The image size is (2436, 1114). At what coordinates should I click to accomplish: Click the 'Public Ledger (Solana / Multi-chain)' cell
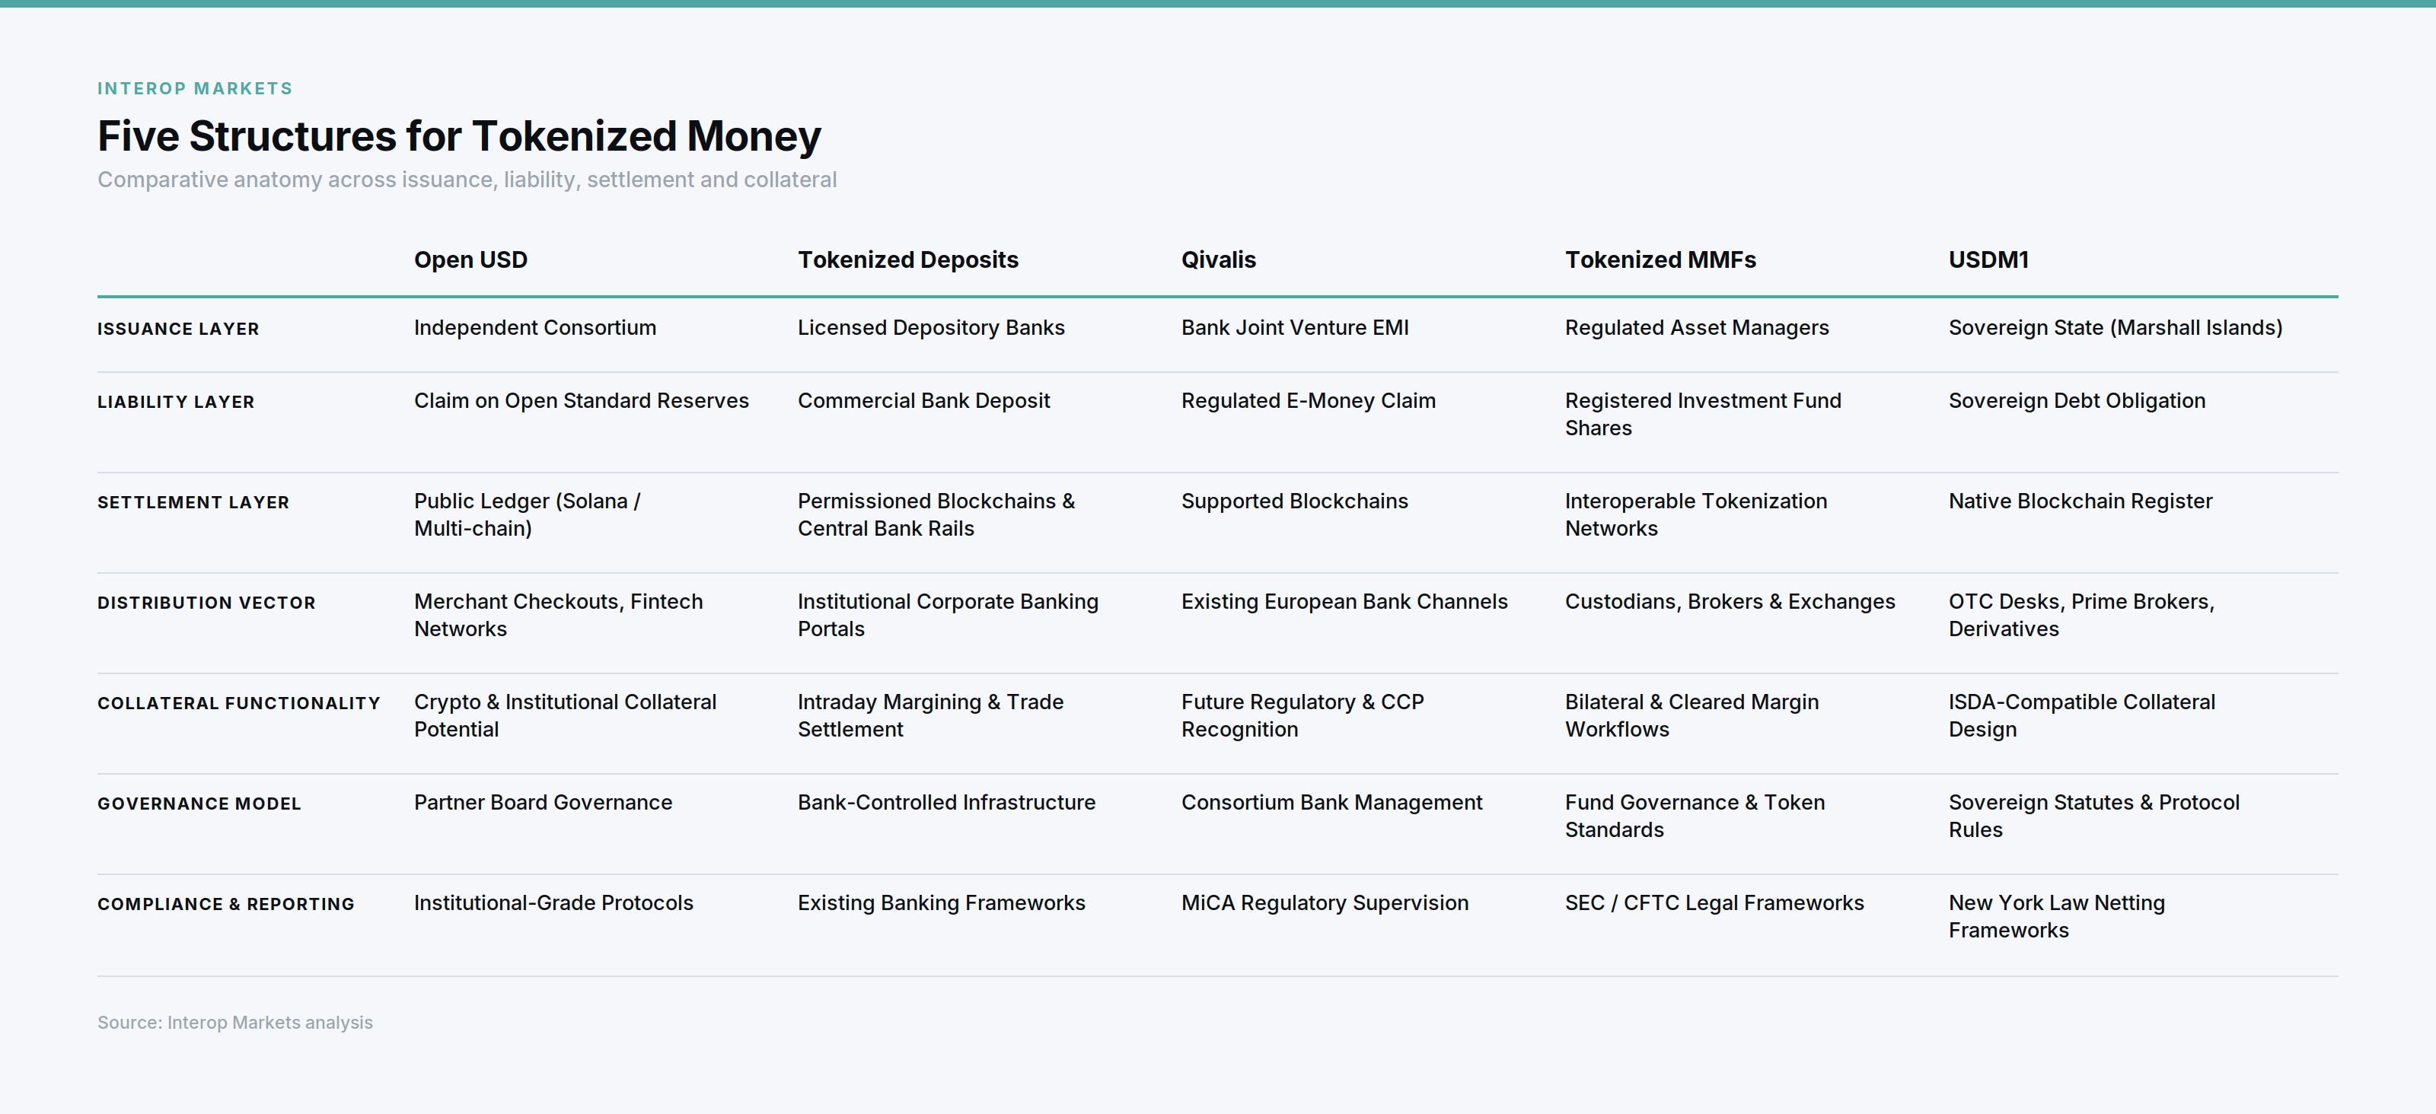click(527, 515)
